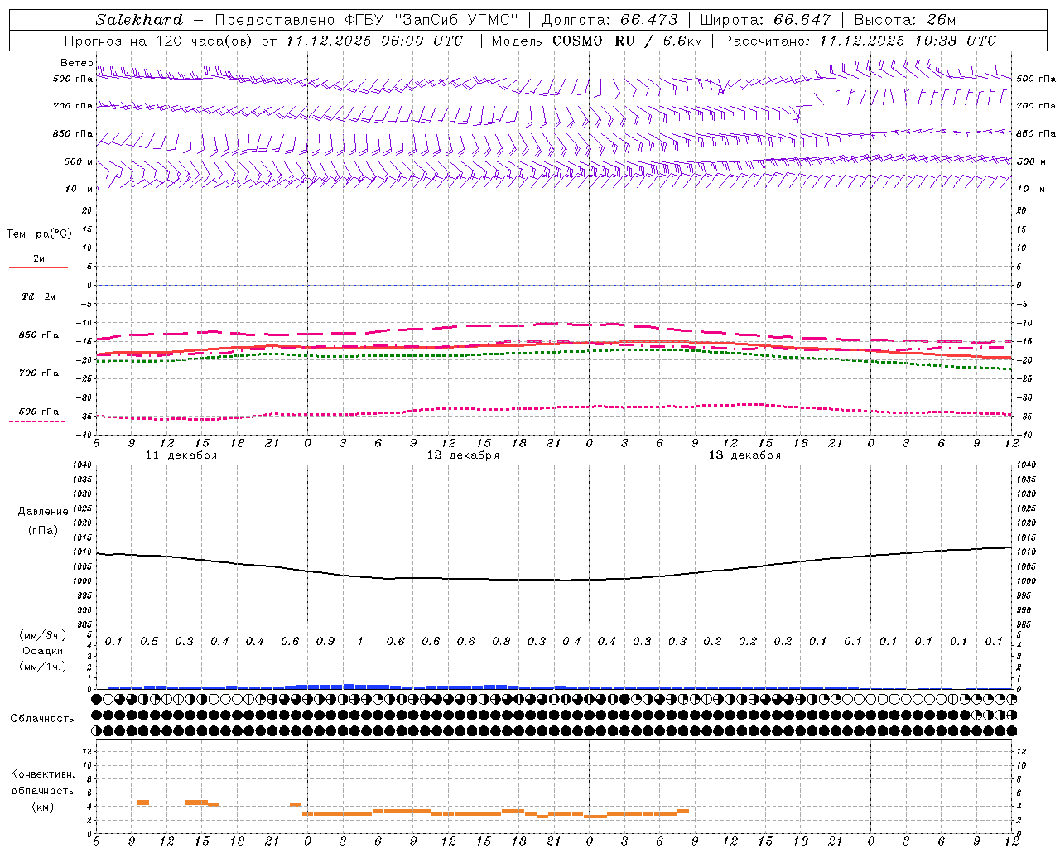Click the "12 декабря" date label
The image size is (1060, 848).
pos(463,455)
